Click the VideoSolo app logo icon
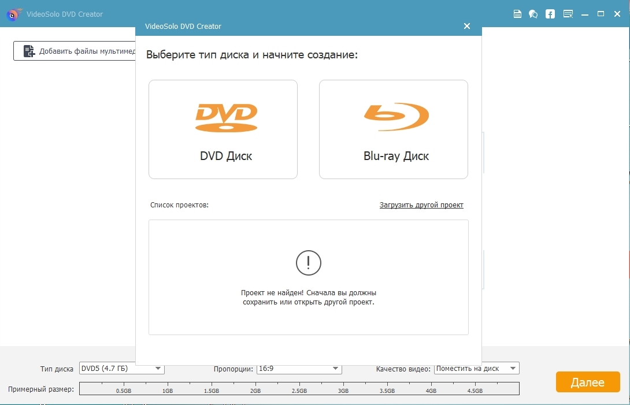Image resolution: width=630 pixels, height=405 pixels. pos(14,14)
